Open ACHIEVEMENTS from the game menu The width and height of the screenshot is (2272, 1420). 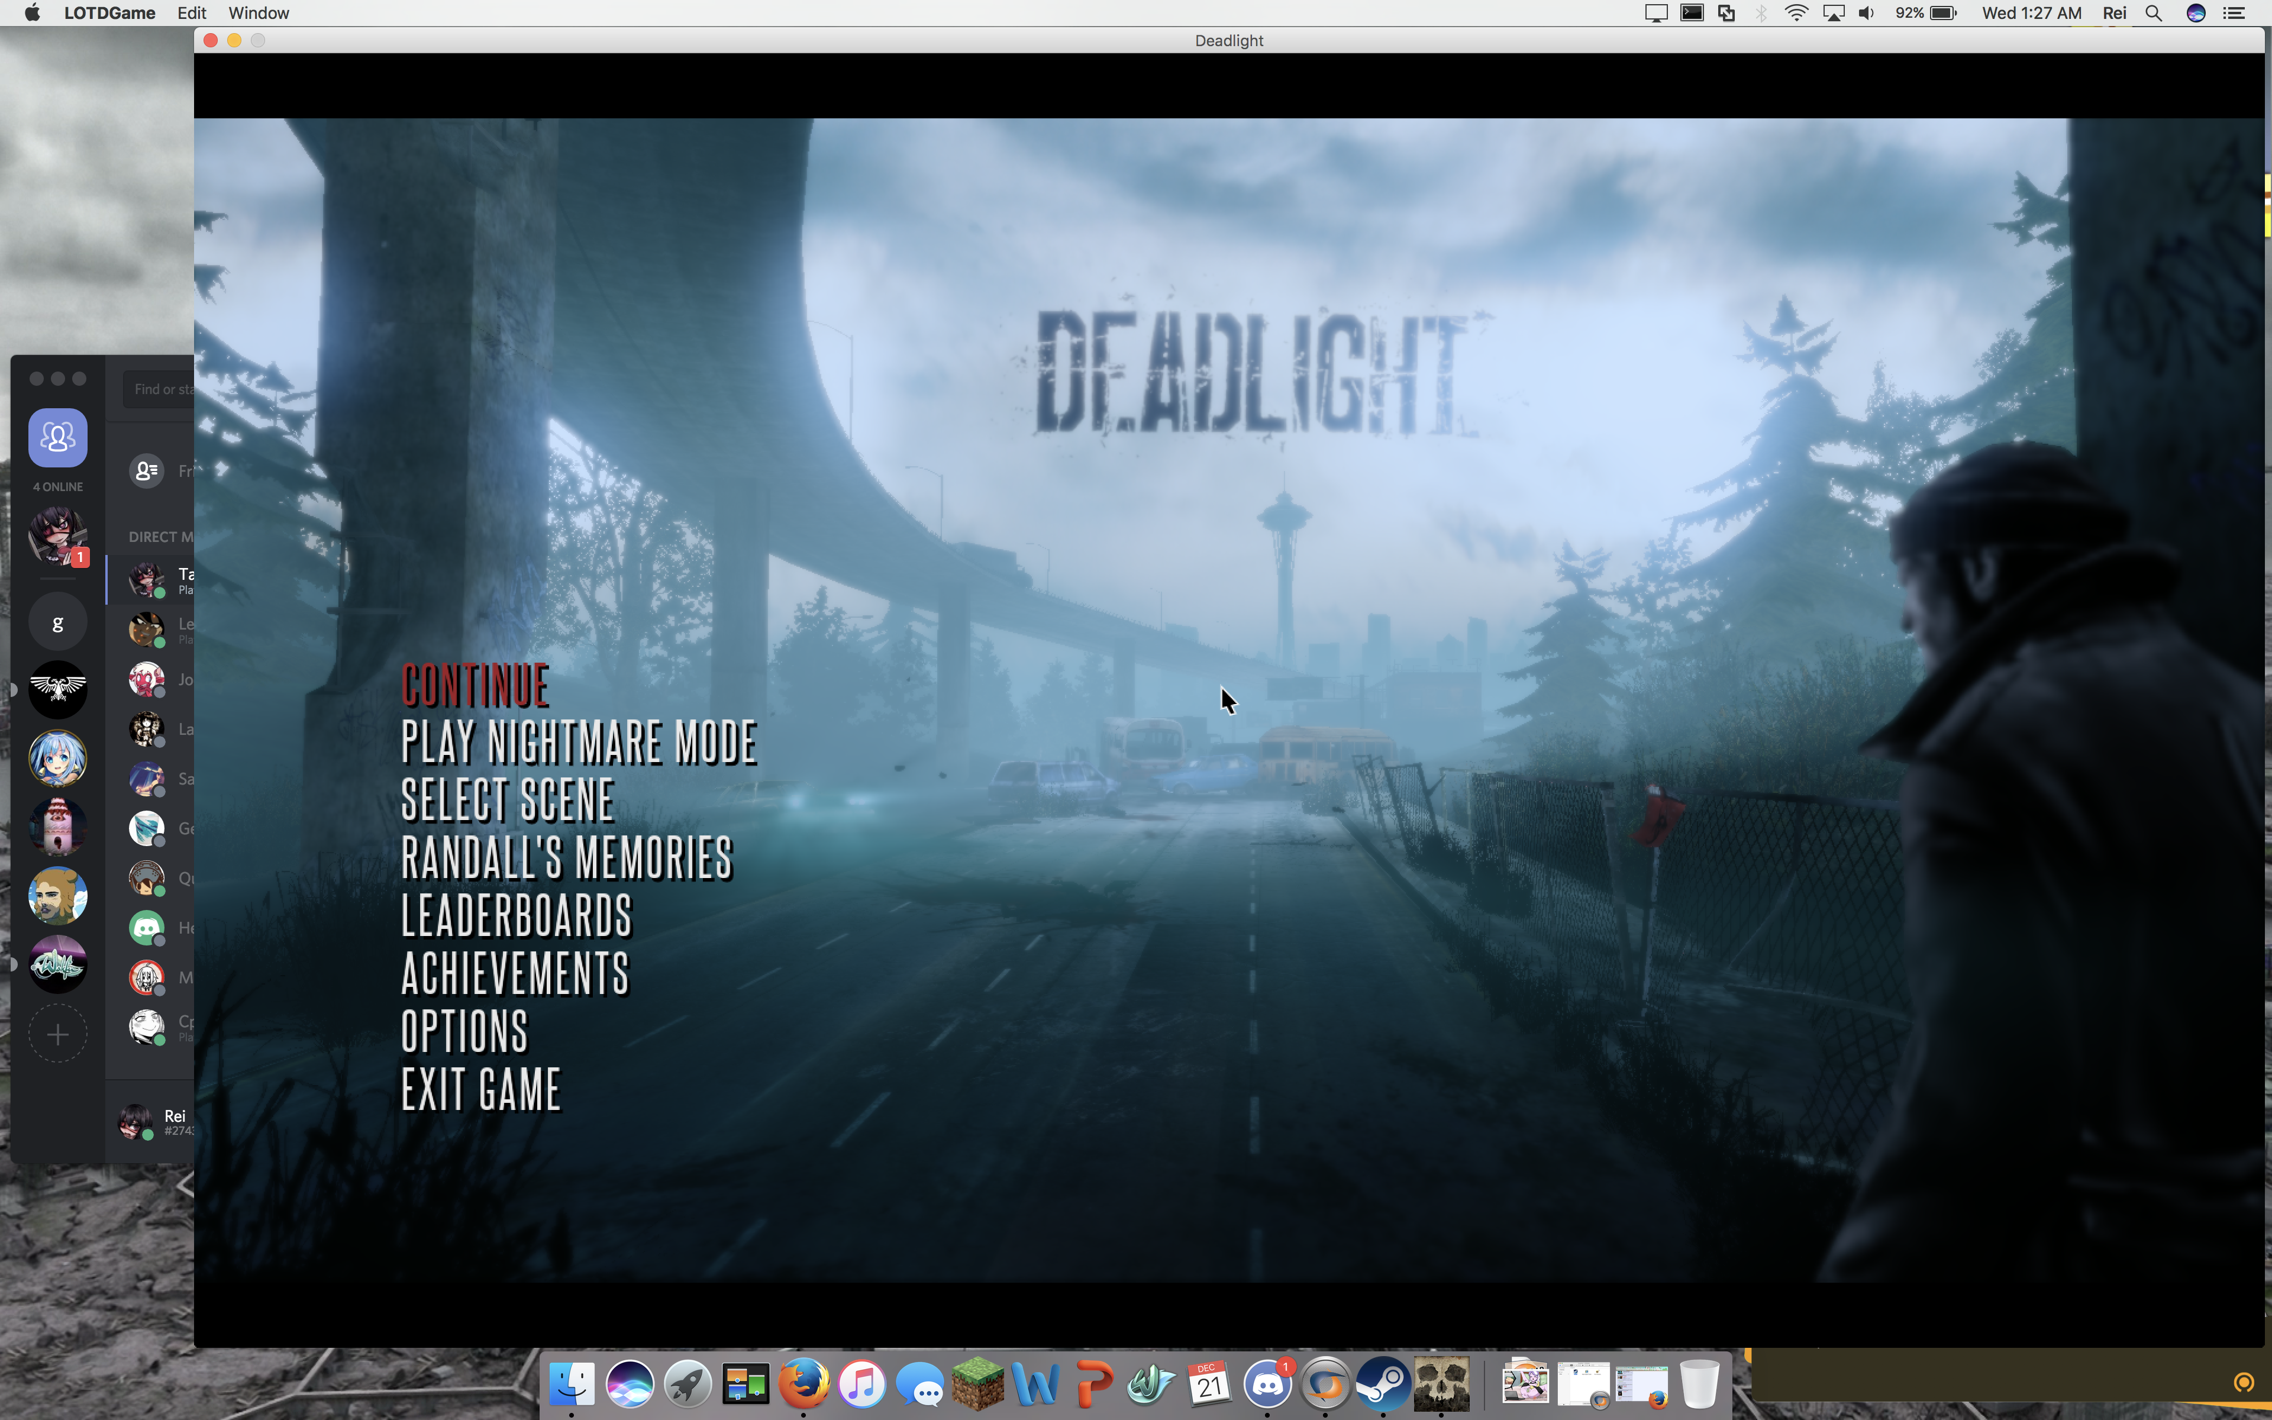pyautogui.click(x=515, y=973)
